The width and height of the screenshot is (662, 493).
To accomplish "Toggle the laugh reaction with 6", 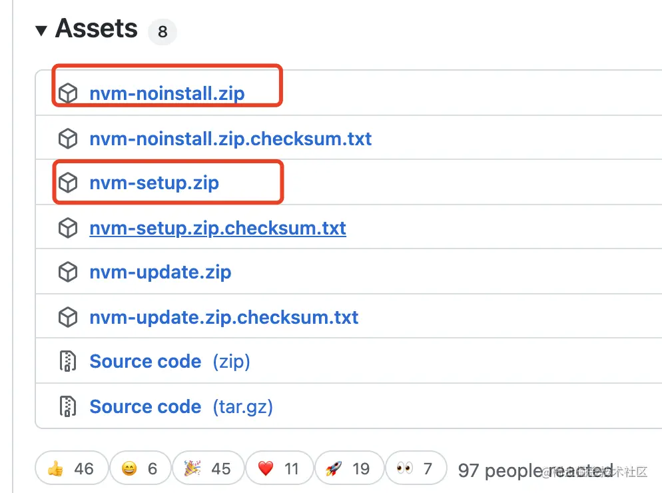I will [x=140, y=468].
